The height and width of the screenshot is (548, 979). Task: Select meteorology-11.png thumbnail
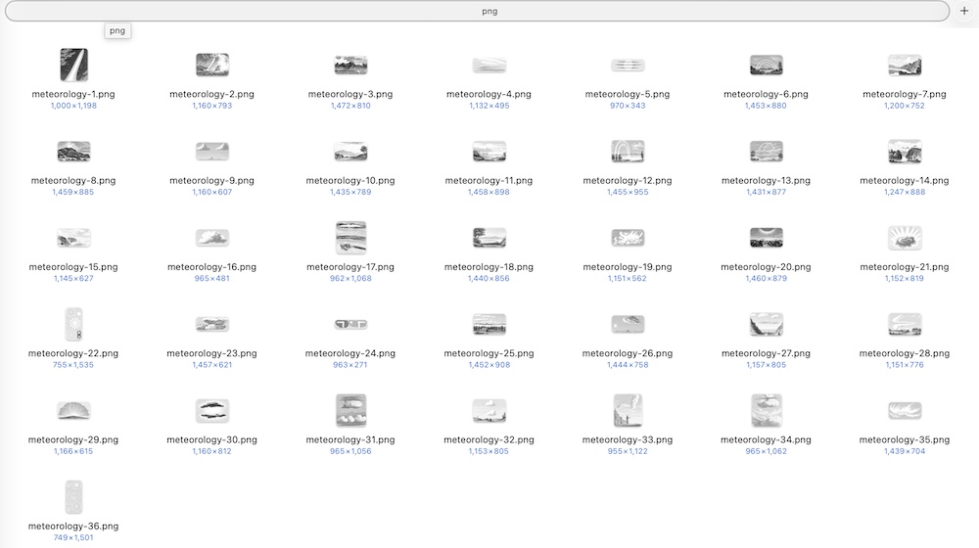pos(489,151)
